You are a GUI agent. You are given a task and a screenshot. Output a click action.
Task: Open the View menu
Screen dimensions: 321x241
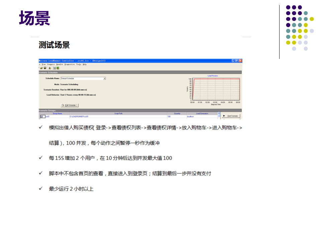point(43,64)
